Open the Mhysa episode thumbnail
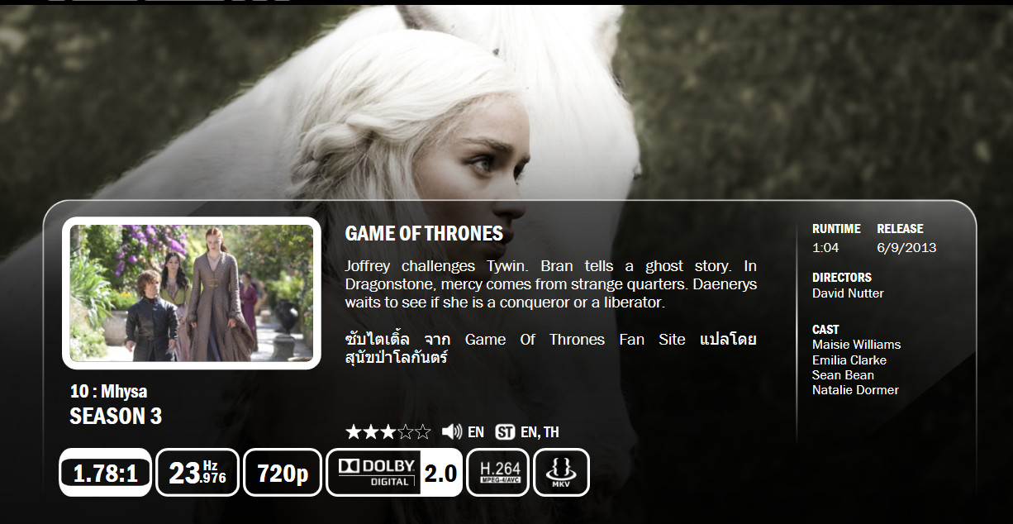The height and width of the screenshot is (524, 1013). 191,293
